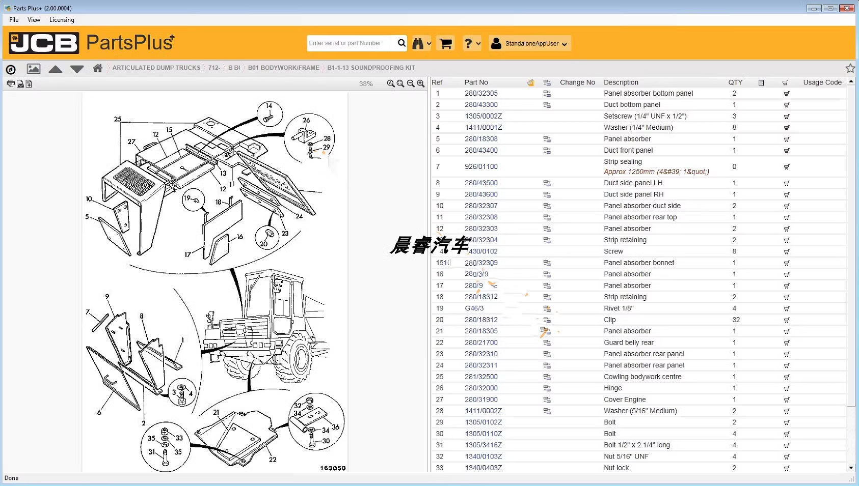Go to ARTICULATED DUMP TRUCKS breadcrumb
The width and height of the screenshot is (859, 486).
tap(156, 68)
